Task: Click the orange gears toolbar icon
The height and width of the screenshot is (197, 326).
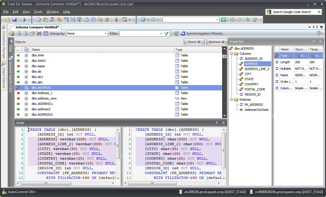Action: pos(59,20)
